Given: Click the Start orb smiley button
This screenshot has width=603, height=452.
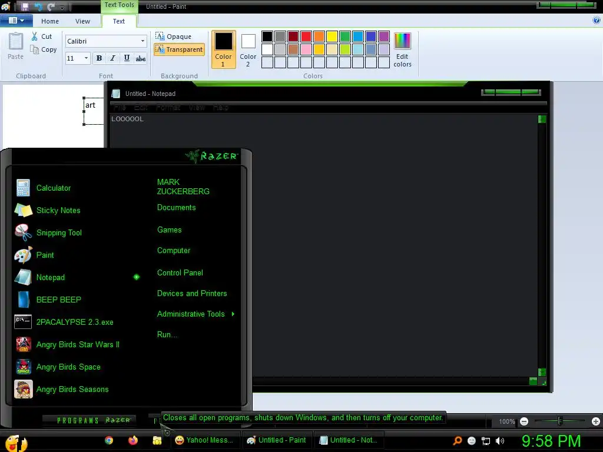Looking at the screenshot, I should pyautogui.click(x=15, y=443).
